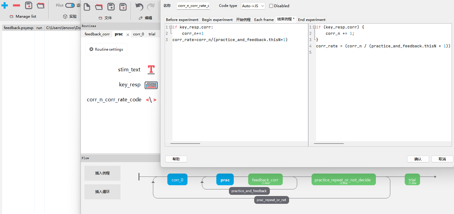Open the Code type dropdown
The image size is (454, 214).
click(x=253, y=6)
